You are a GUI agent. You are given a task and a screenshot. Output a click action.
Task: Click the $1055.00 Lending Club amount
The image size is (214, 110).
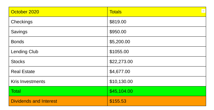coord(119,52)
